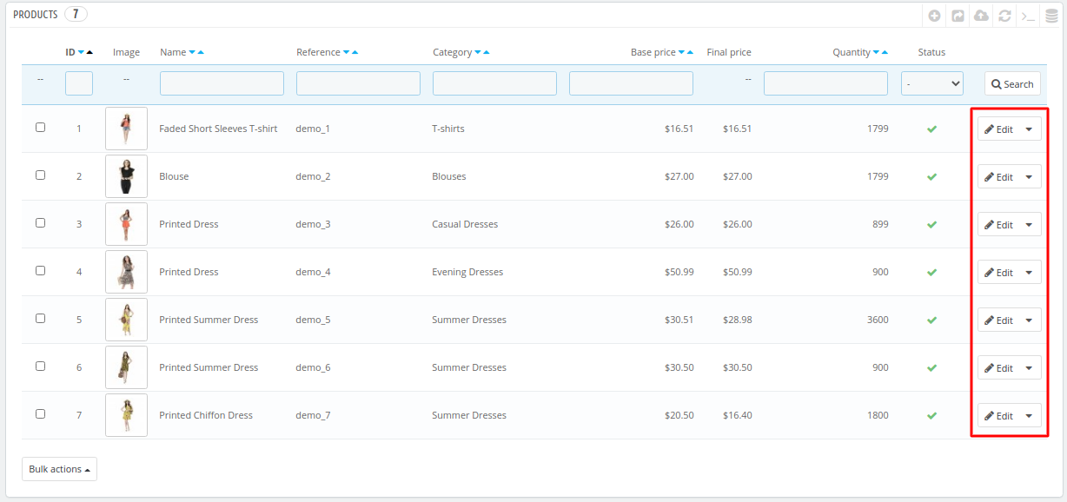Open thumbnail of Printed Chiffon Dress
Screen dimensions: 1067x502
(x=126, y=415)
